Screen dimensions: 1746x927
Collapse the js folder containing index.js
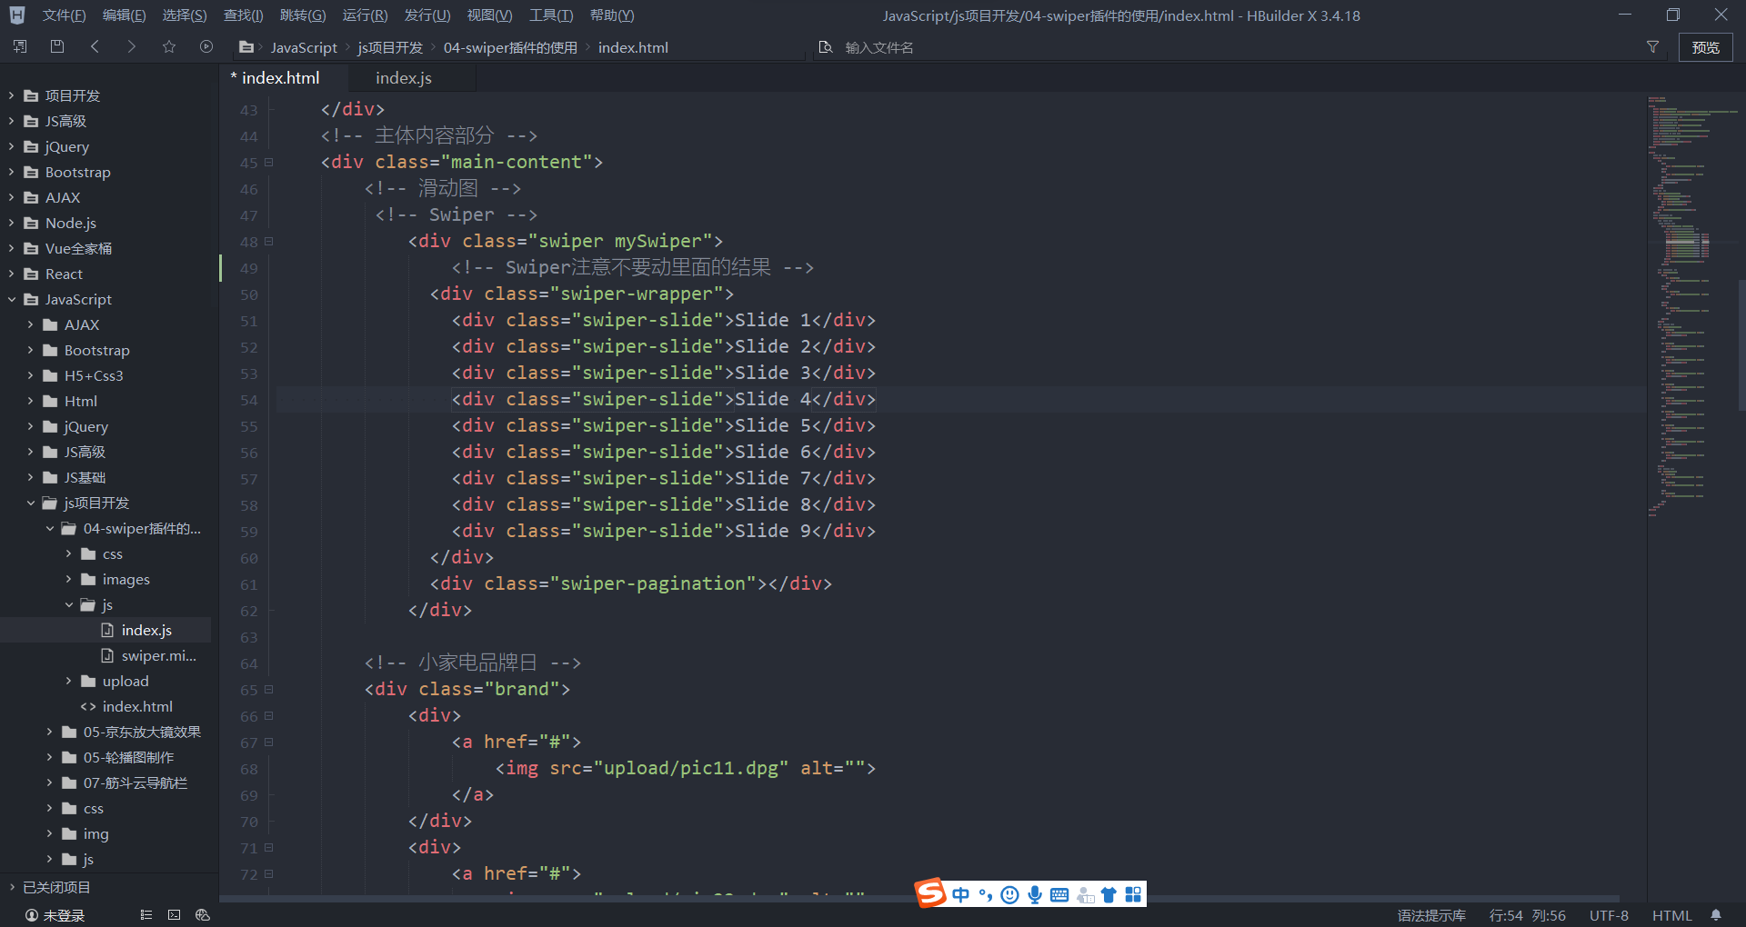67,604
